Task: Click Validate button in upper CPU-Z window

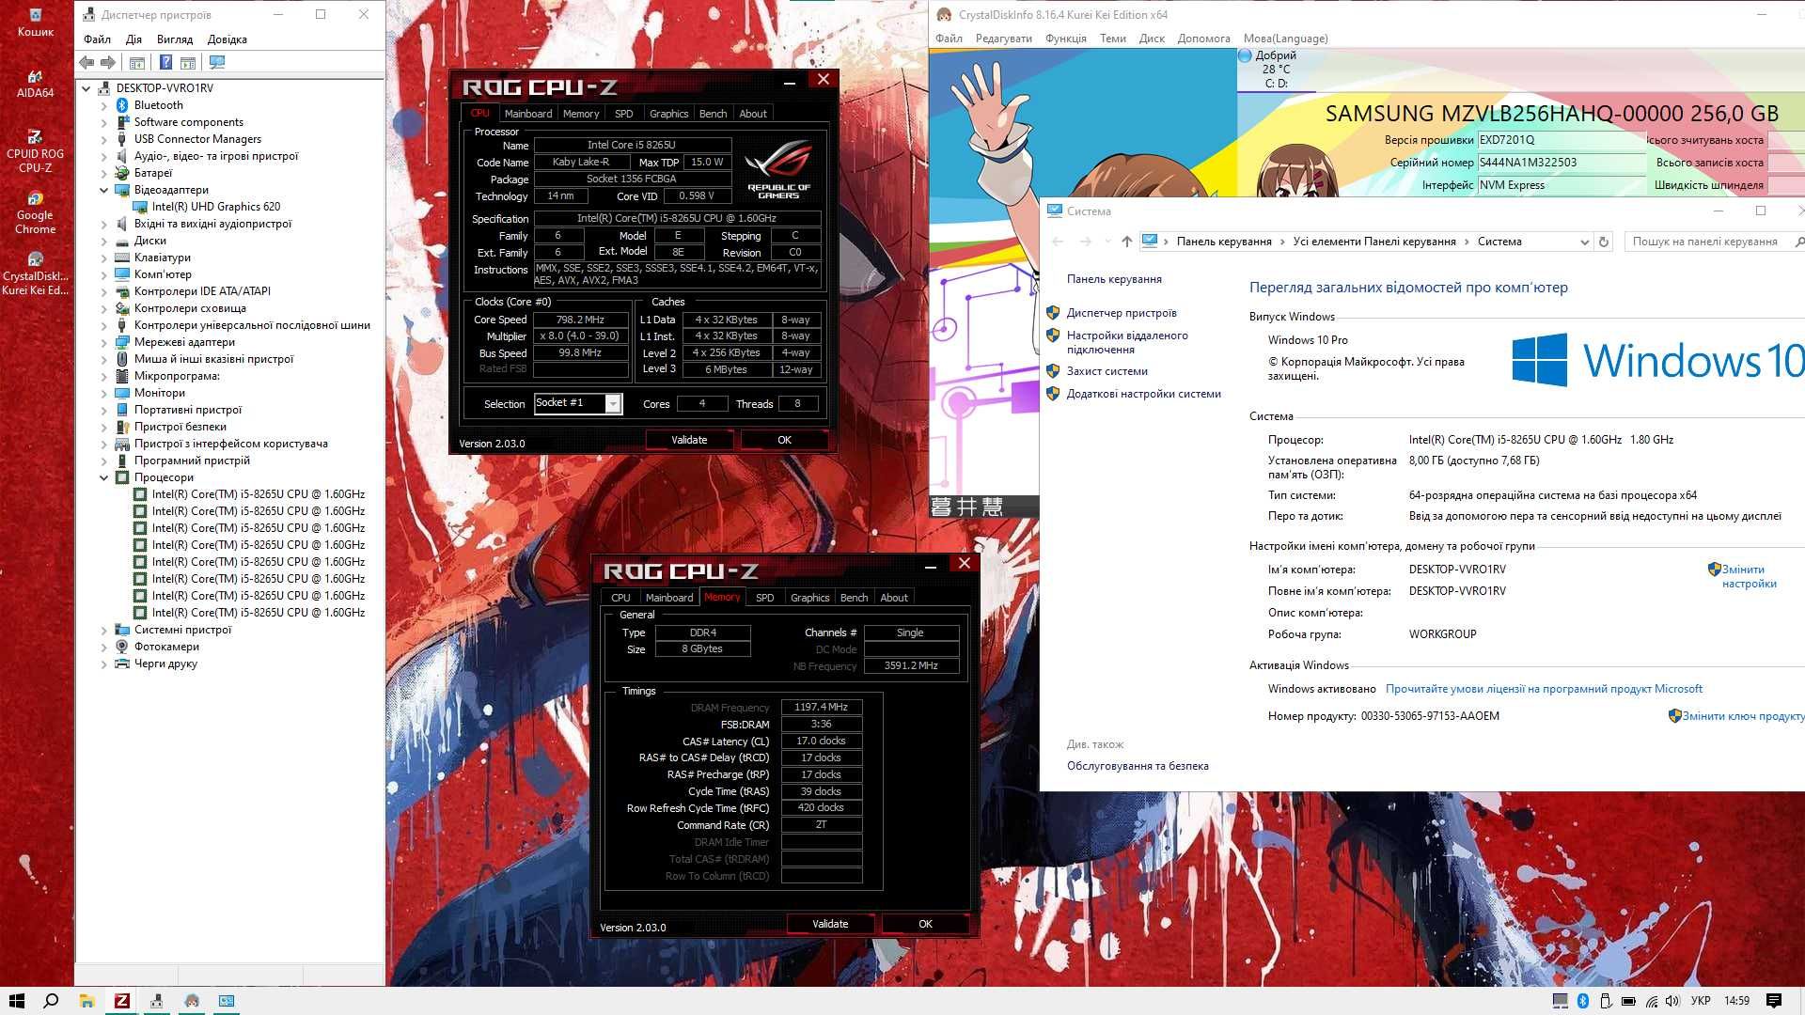Action: coord(689,440)
